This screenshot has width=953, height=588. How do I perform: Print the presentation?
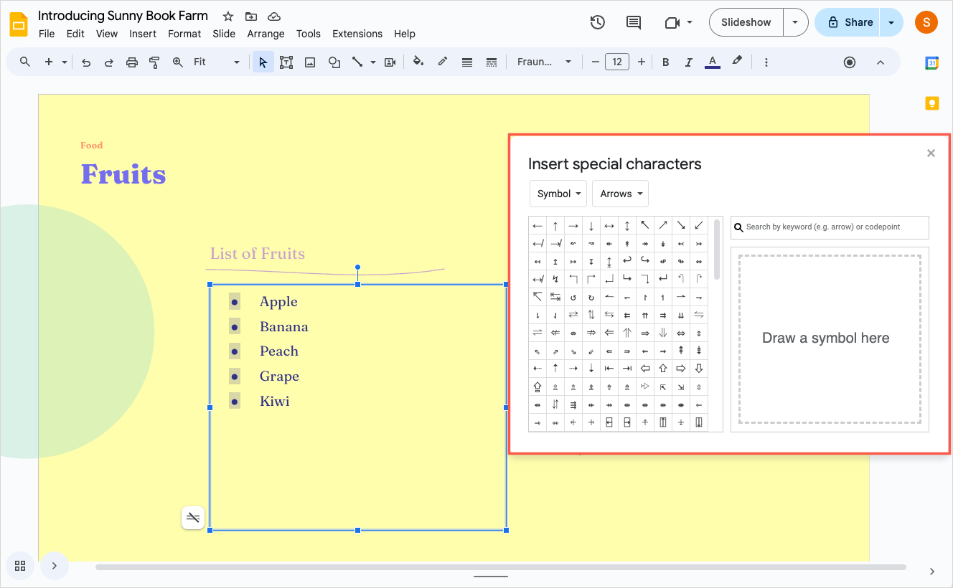tap(132, 62)
